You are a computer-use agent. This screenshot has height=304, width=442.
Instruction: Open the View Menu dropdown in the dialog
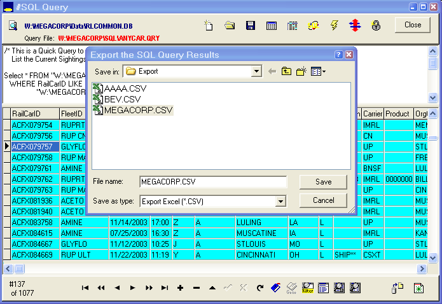pos(318,71)
